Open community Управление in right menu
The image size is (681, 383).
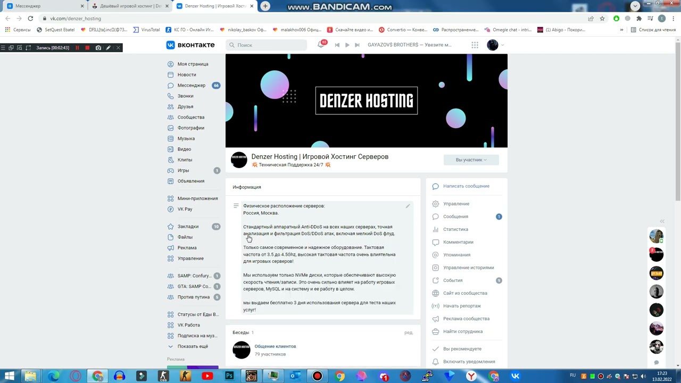click(456, 204)
